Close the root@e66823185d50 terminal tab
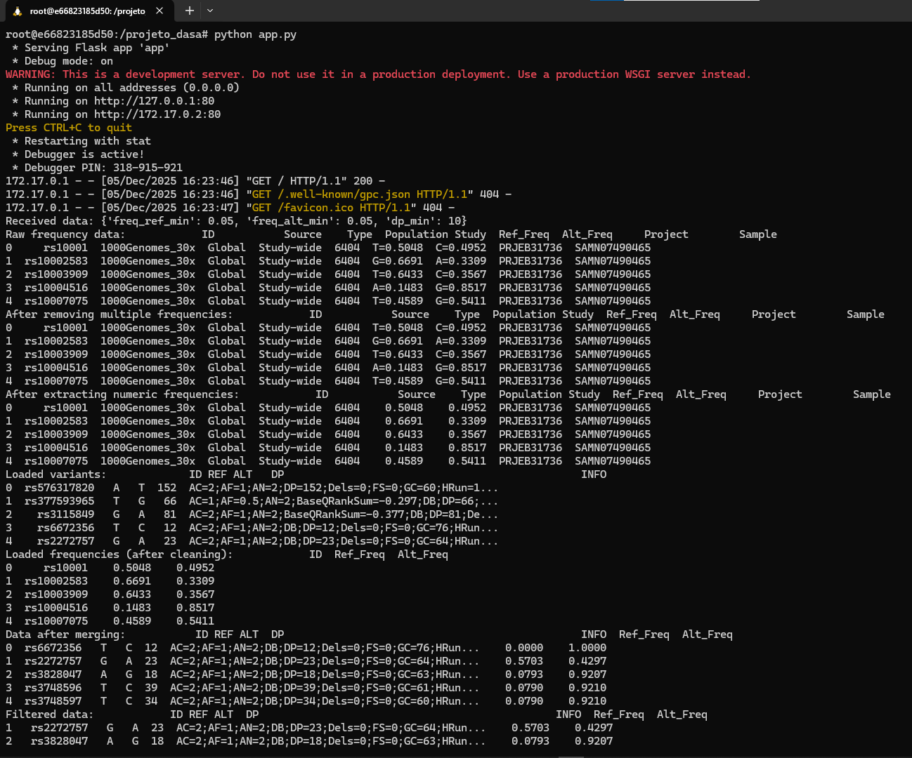 159,11
